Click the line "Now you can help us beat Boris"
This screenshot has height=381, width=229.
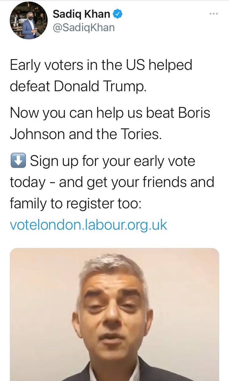pos(110,113)
